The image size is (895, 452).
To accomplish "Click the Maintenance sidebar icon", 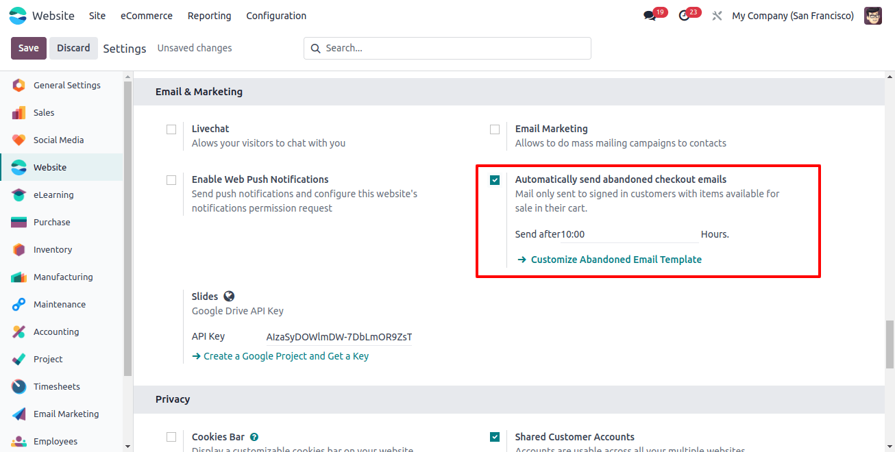I will click(x=19, y=305).
